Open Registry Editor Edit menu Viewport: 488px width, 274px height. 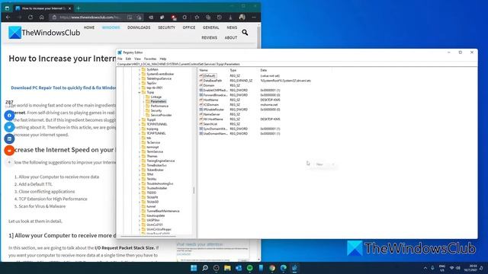128,59
